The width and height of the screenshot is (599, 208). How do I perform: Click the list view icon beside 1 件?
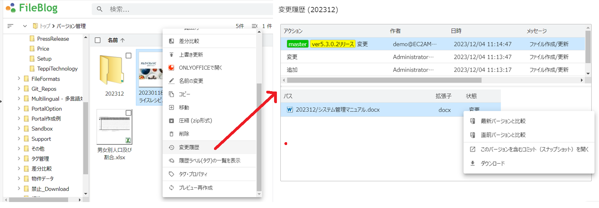pos(255,26)
